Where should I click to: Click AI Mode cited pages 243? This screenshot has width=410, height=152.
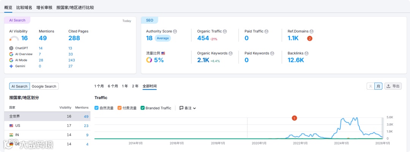[x=72, y=60]
